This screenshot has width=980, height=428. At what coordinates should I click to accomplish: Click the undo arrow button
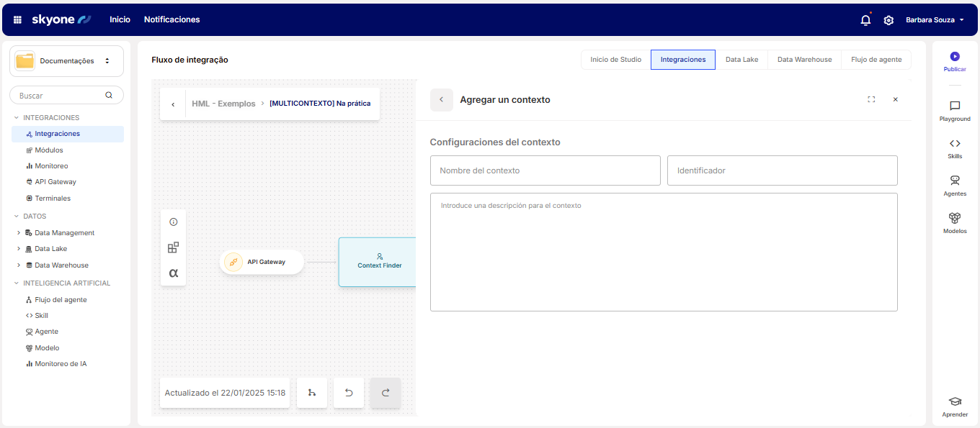click(x=349, y=393)
